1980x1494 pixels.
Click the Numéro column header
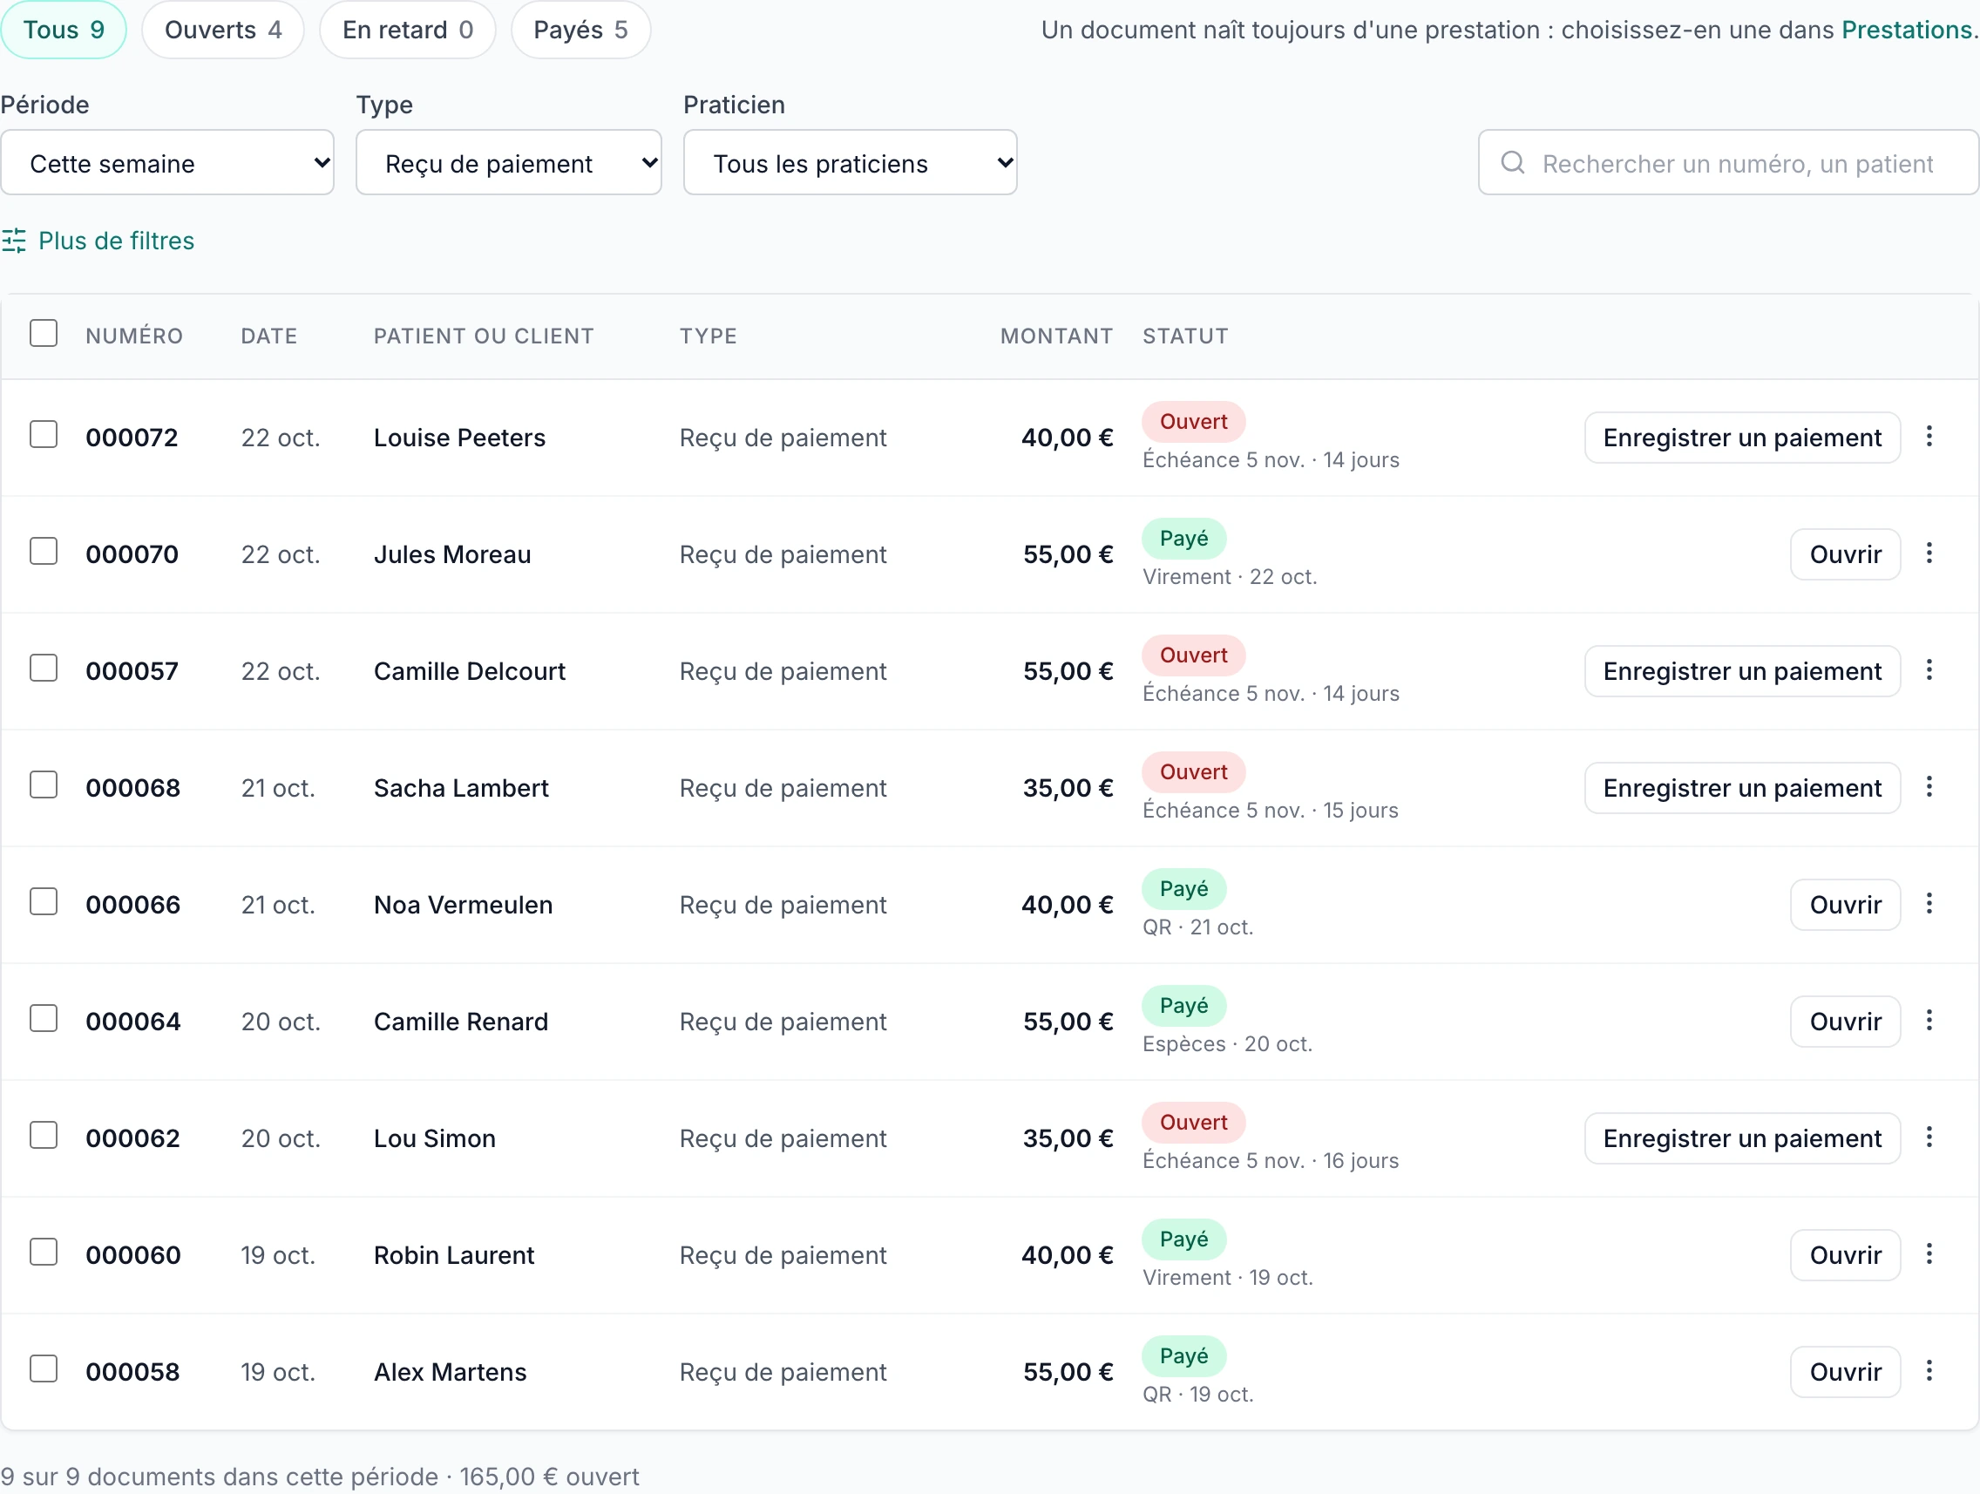pos(134,336)
